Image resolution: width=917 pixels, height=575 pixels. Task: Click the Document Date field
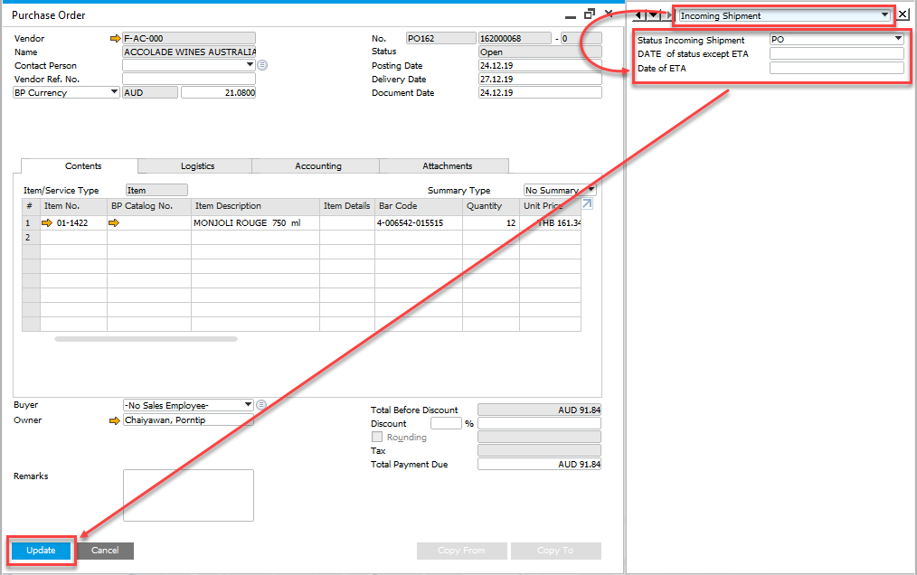540,92
